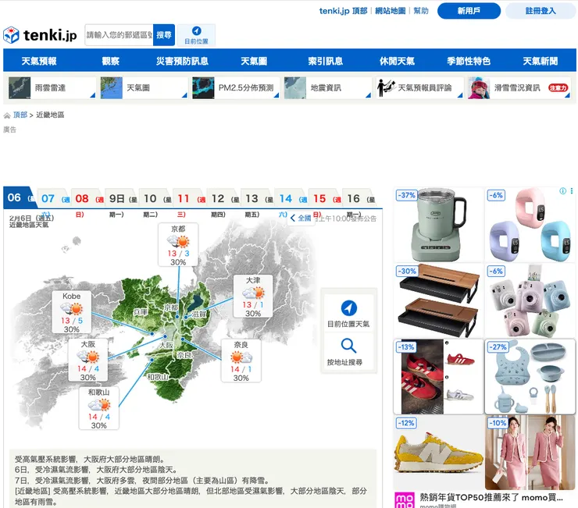Open the 天氣預報 menu
This screenshot has height=508, width=578.
39,61
